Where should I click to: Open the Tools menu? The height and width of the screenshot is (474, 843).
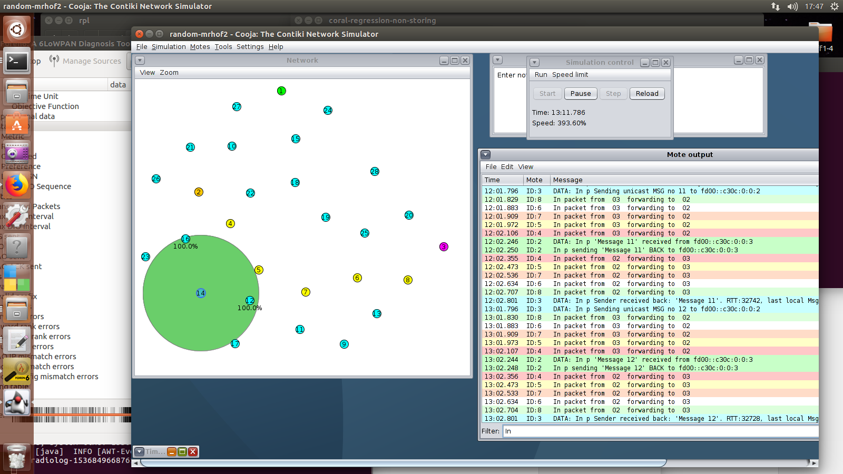click(x=223, y=47)
